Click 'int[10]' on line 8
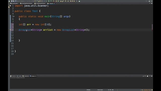The image size is (161, 91). (45, 25)
